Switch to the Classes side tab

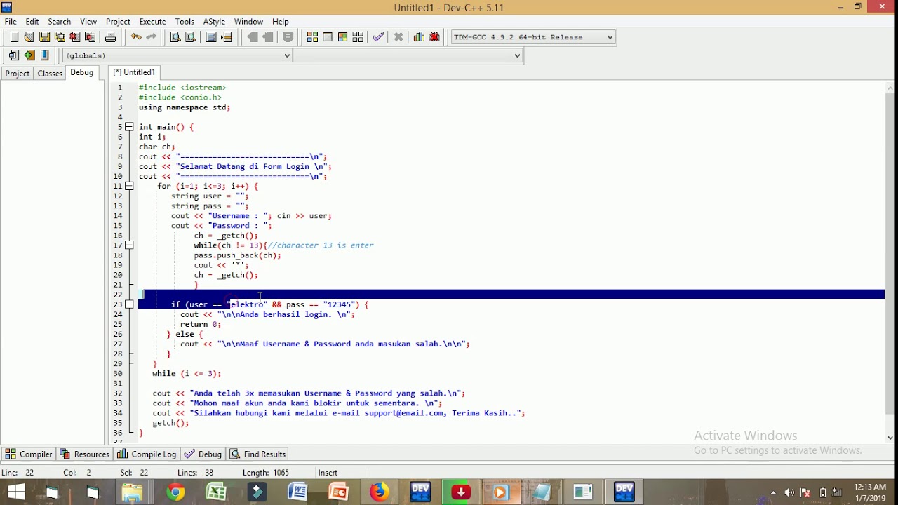(50, 73)
